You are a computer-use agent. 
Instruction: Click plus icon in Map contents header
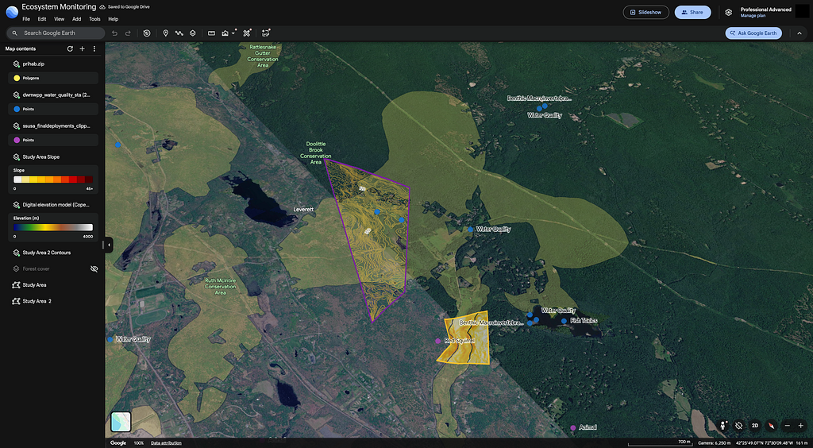[82, 48]
